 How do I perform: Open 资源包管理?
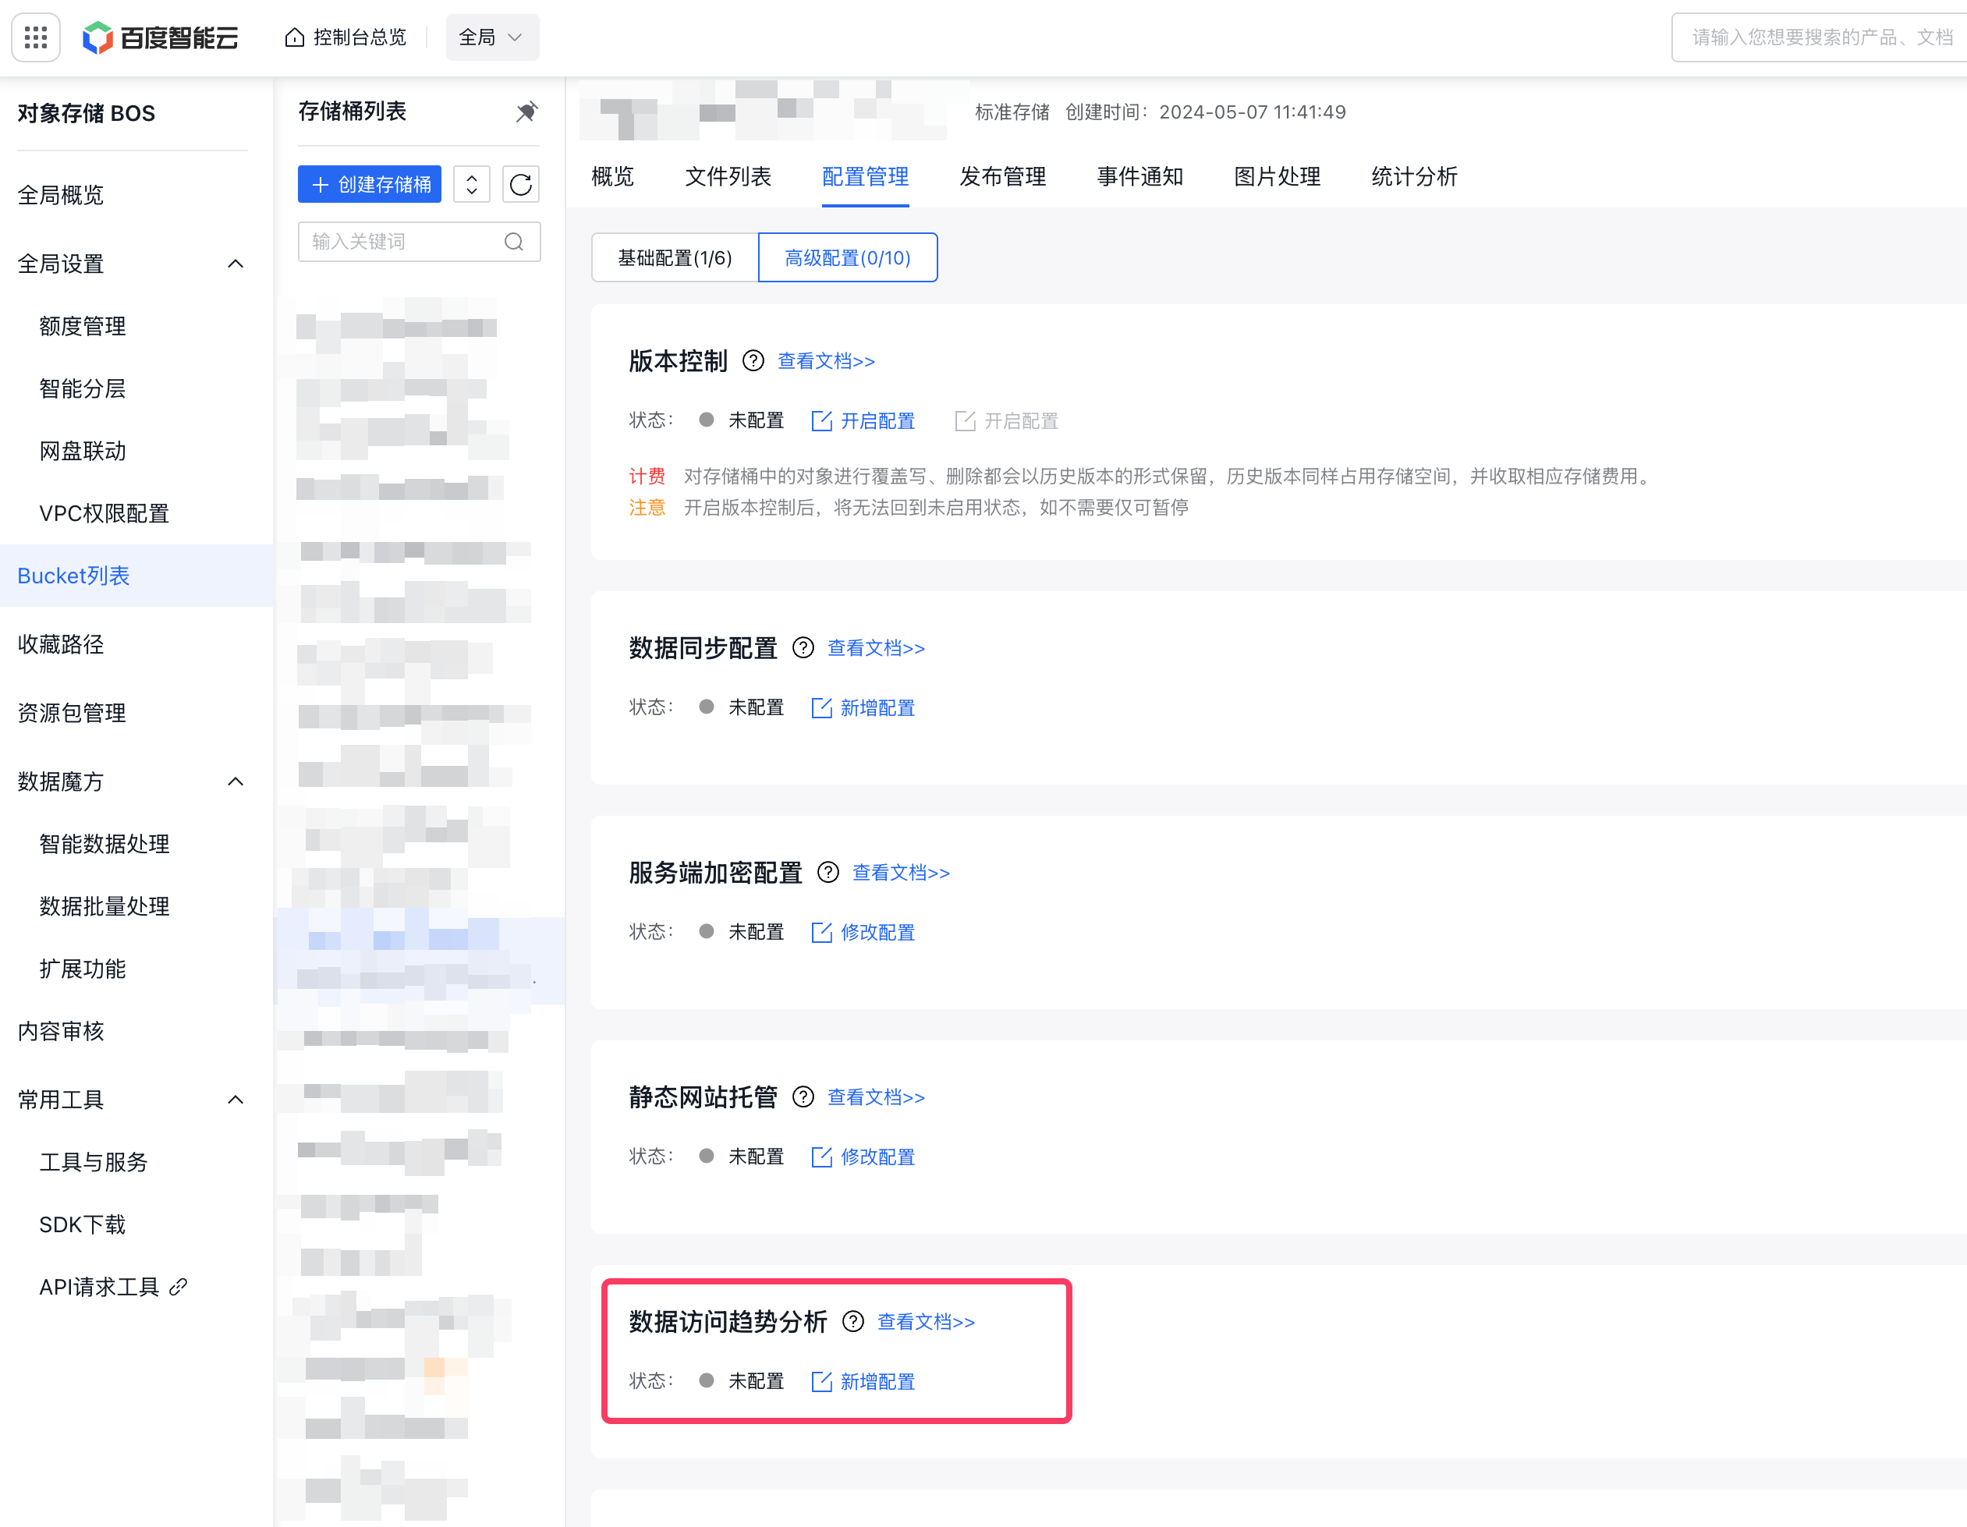pyautogui.click(x=71, y=713)
